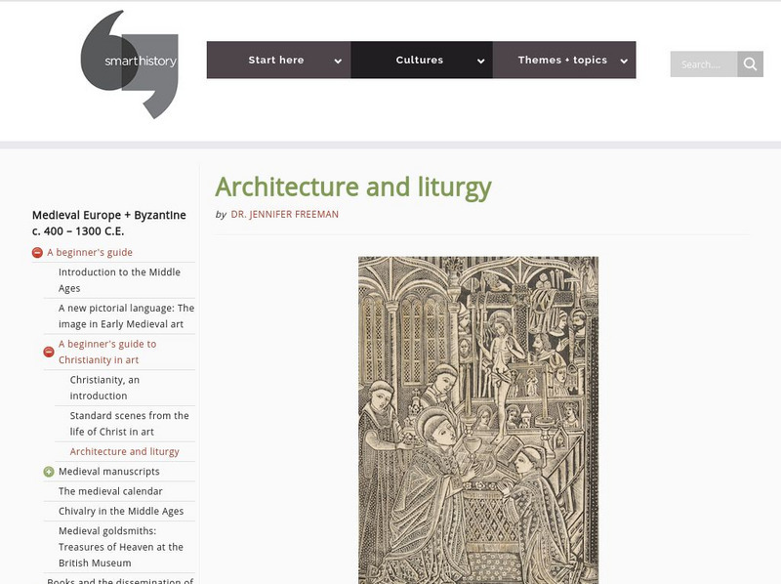Open author Dr. Jennifer Freeman's page
Image resolution: width=781 pixels, height=584 pixels.
(x=284, y=214)
